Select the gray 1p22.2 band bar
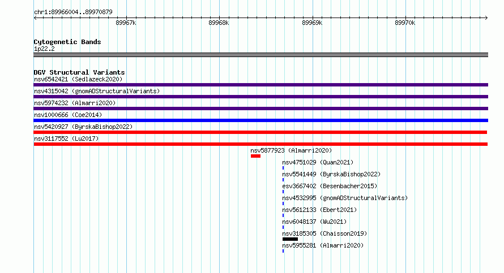The width and height of the screenshot is (504, 273). [x=260, y=55]
